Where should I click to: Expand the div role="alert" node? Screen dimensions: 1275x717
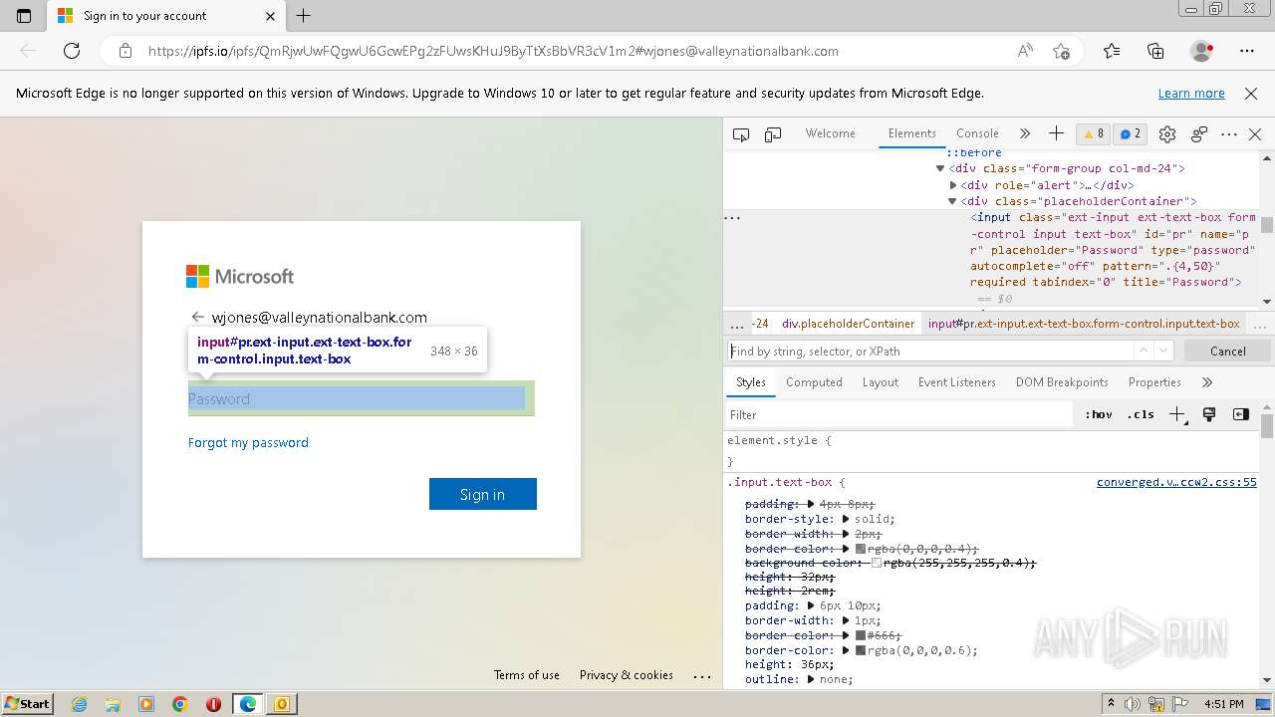point(952,185)
